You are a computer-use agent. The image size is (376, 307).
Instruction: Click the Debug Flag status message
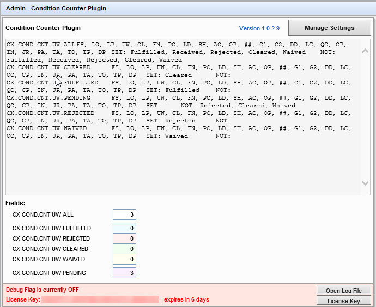tap(43, 290)
